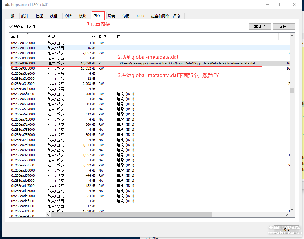Click the horizontal scrollbar thumb
This screenshot has width=304, height=239.
[x=132, y=215]
